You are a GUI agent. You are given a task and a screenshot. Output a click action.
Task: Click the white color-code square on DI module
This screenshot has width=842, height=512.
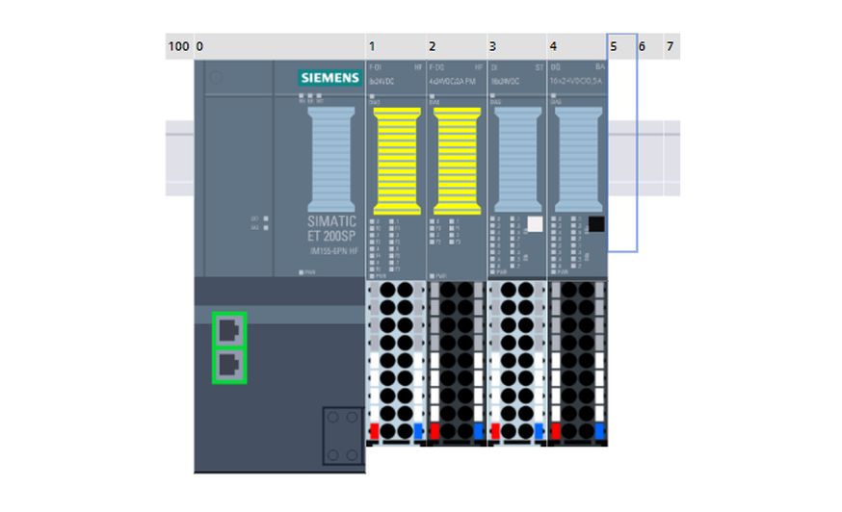tap(535, 224)
